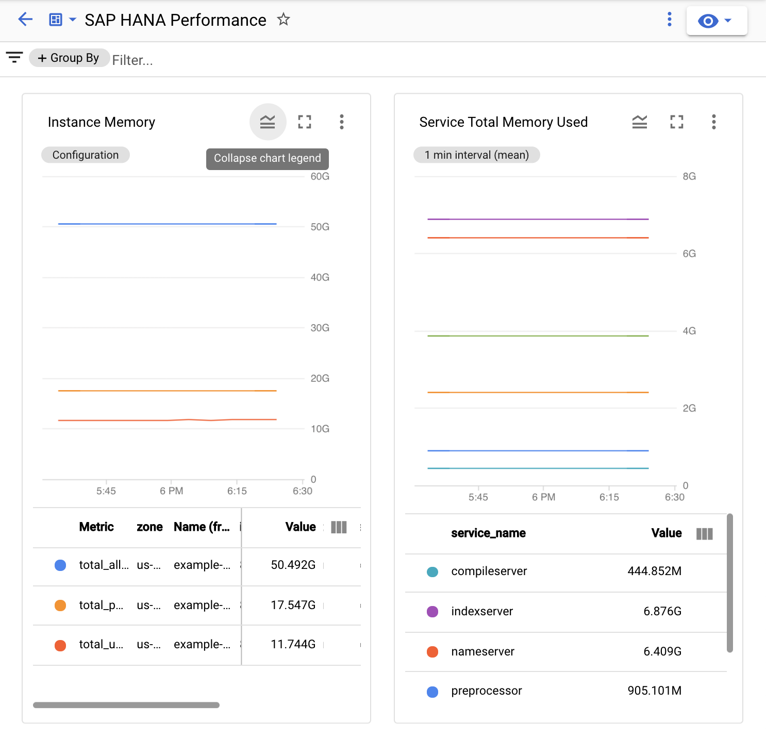Click Instance Memory legend horizontal scrollbar
The width and height of the screenshot is (766, 740).
pyautogui.click(x=126, y=705)
